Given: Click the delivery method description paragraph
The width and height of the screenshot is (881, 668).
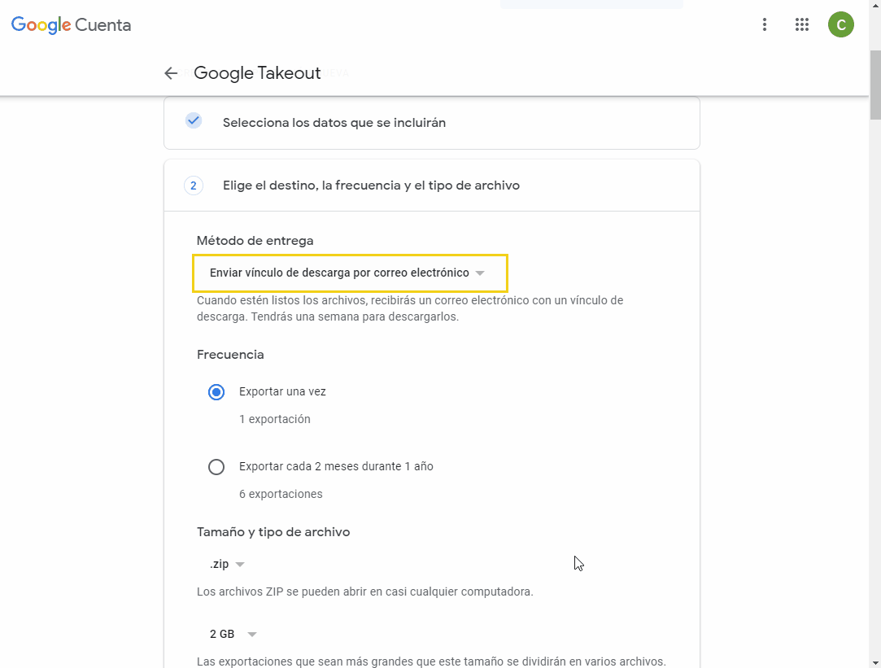Looking at the screenshot, I should coord(410,308).
